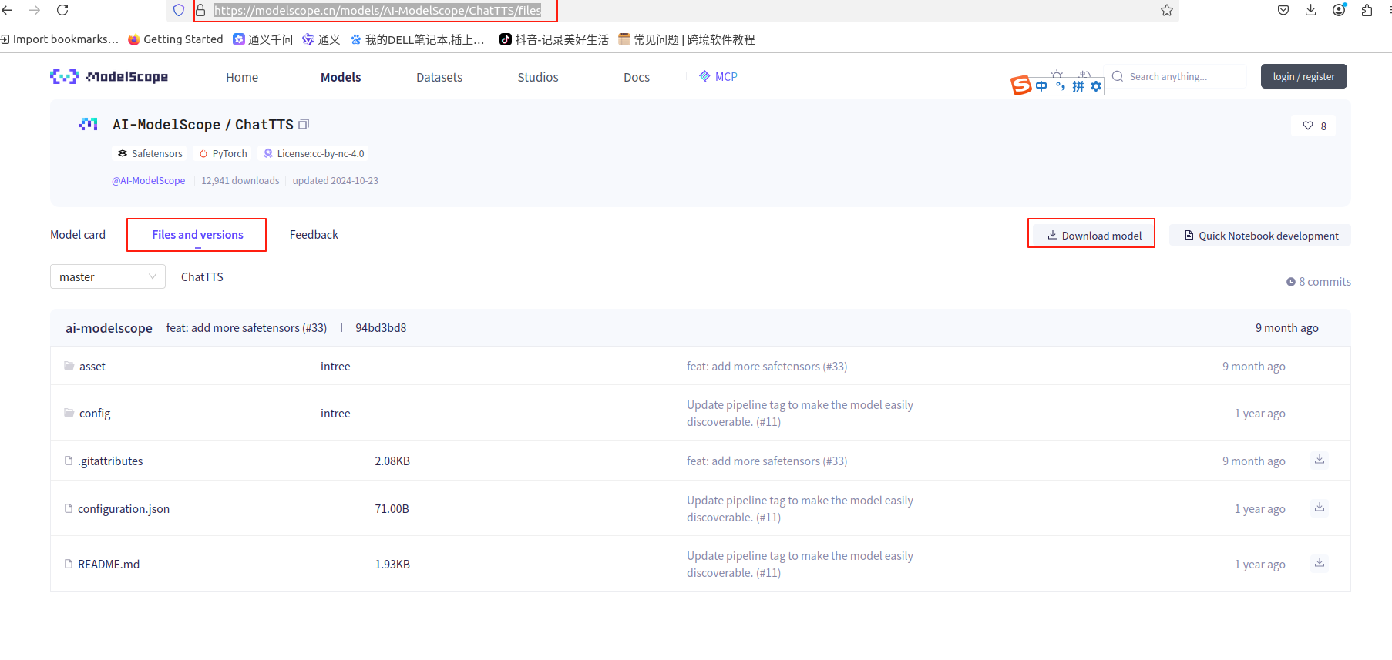Open the config folder
The width and height of the screenshot is (1392, 660).
(95, 414)
